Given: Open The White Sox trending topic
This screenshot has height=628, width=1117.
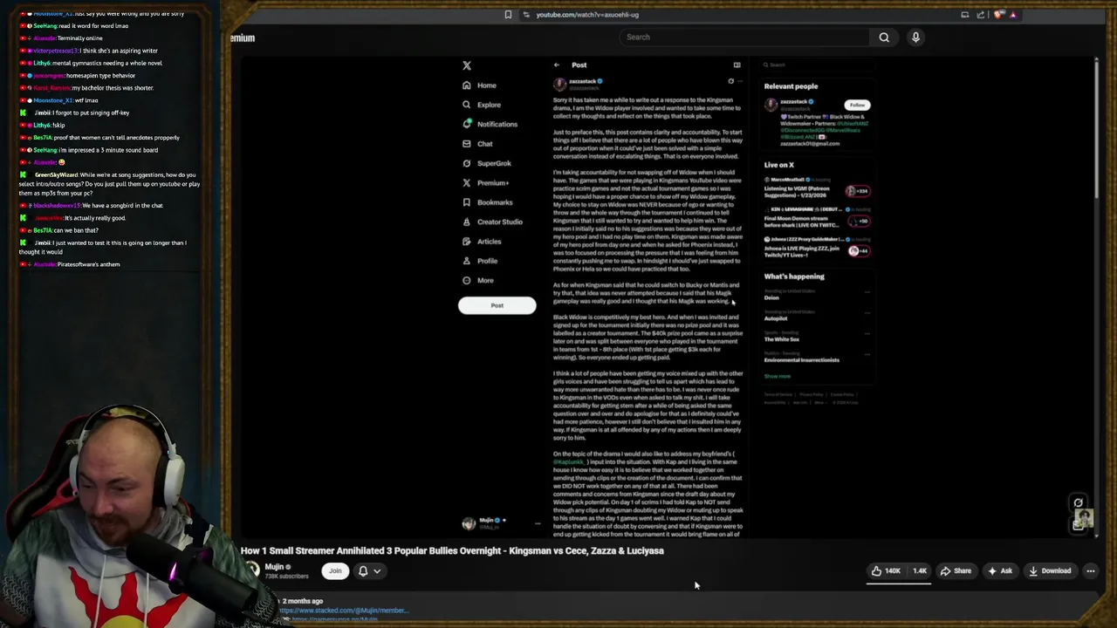Looking at the screenshot, I should click(782, 339).
